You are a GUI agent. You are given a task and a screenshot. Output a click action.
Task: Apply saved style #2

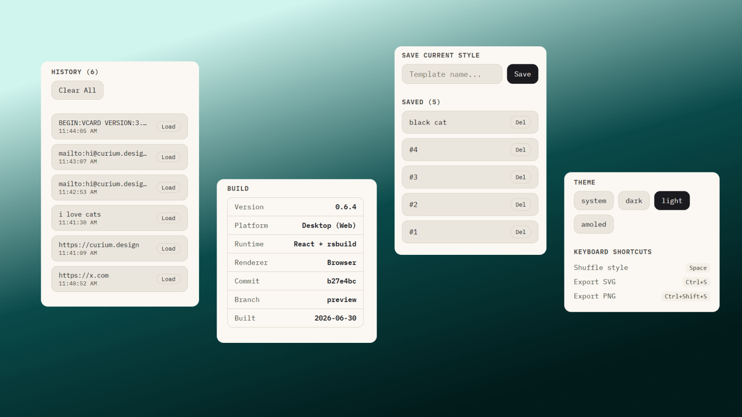(x=470, y=204)
